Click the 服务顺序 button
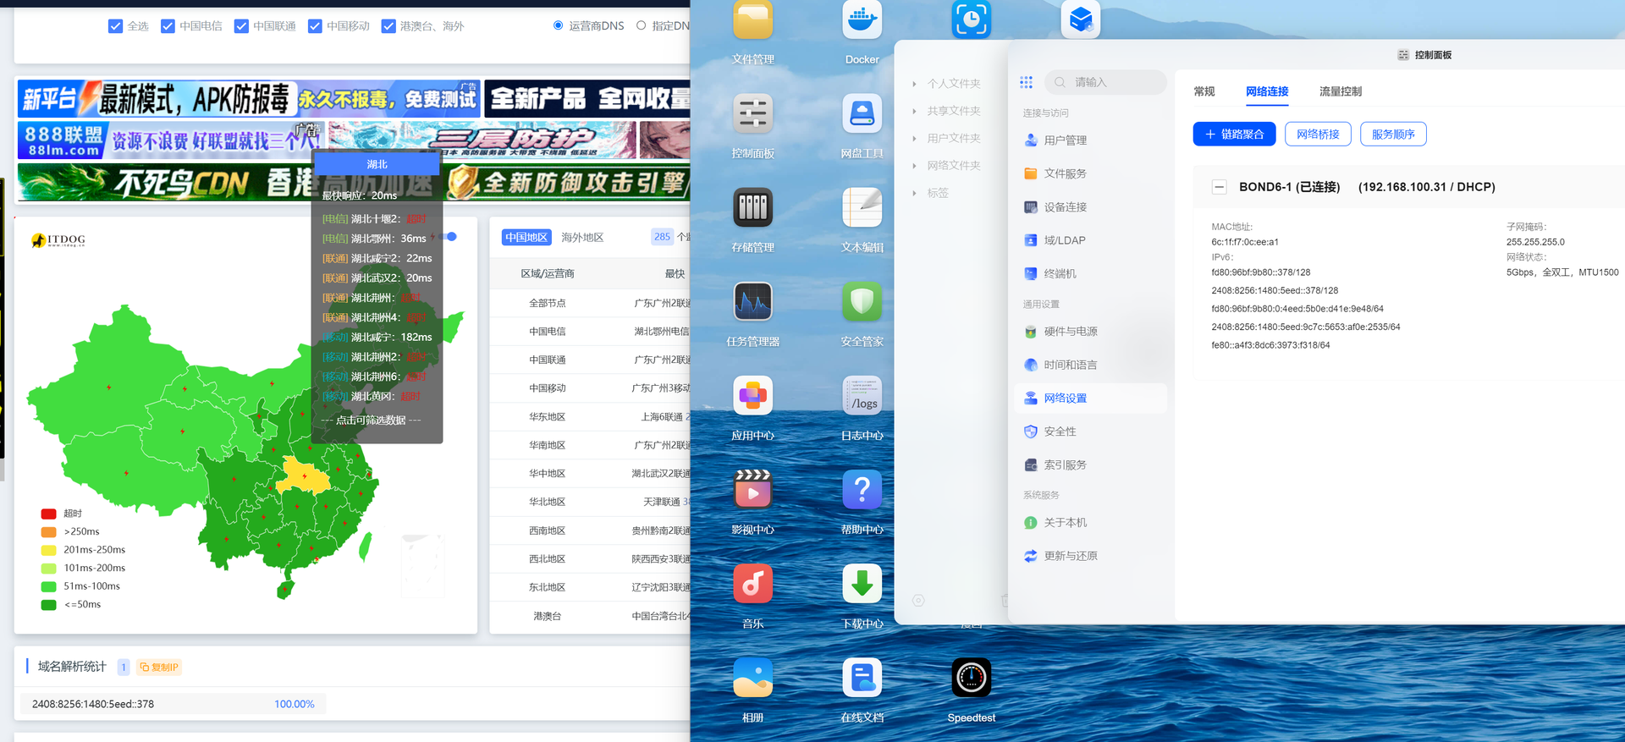This screenshot has height=742, width=1625. [x=1393, y=135]
